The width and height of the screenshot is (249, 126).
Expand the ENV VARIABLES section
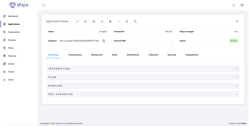(143, 94)
